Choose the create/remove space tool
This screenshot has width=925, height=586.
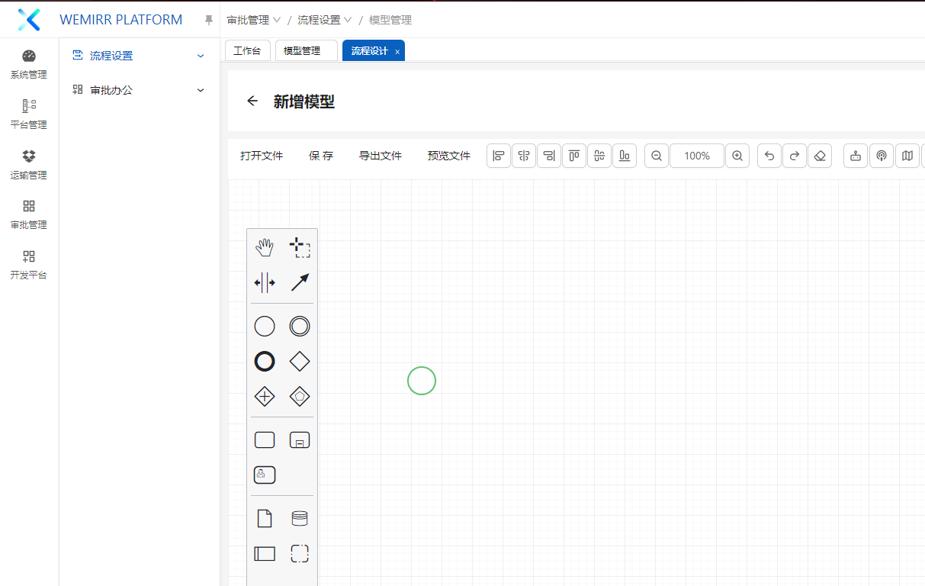click(x=265, y=282)
